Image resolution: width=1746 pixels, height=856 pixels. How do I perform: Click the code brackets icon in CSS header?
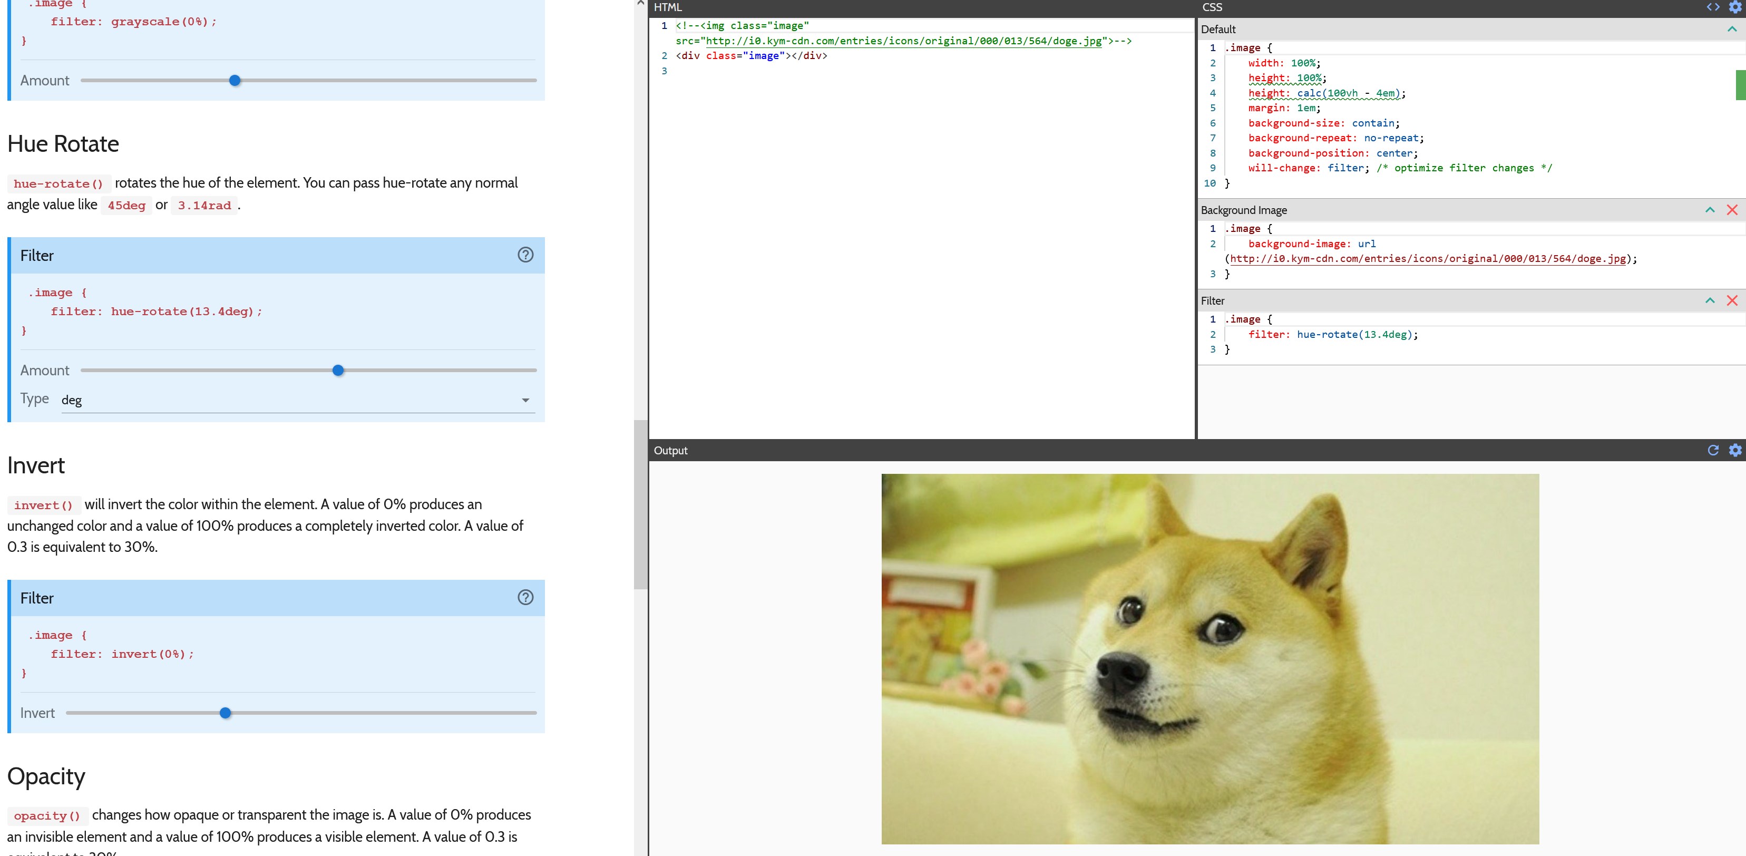tap(1713, 7)
